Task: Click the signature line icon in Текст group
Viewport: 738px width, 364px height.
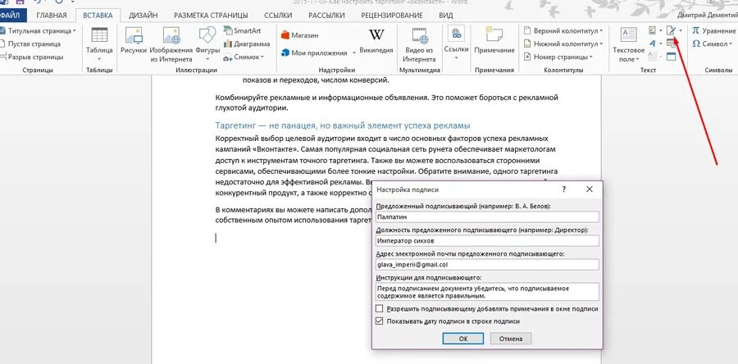Action: coord(671,30)
